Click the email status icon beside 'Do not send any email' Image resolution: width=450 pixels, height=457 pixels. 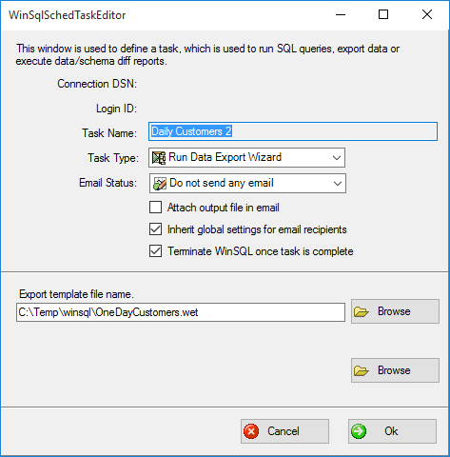click(160, 184)
